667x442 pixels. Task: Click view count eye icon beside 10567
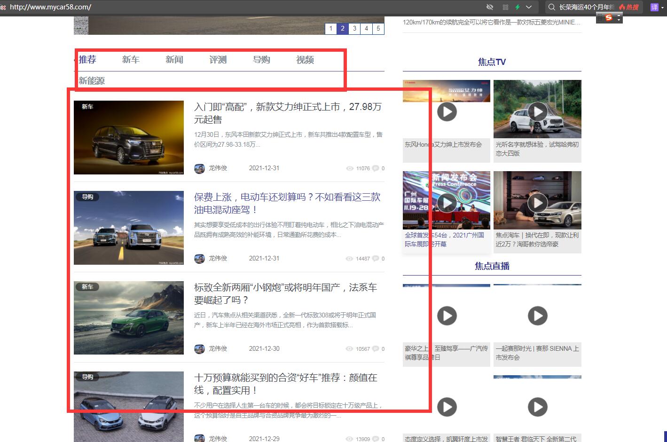[x=349, y=349]
